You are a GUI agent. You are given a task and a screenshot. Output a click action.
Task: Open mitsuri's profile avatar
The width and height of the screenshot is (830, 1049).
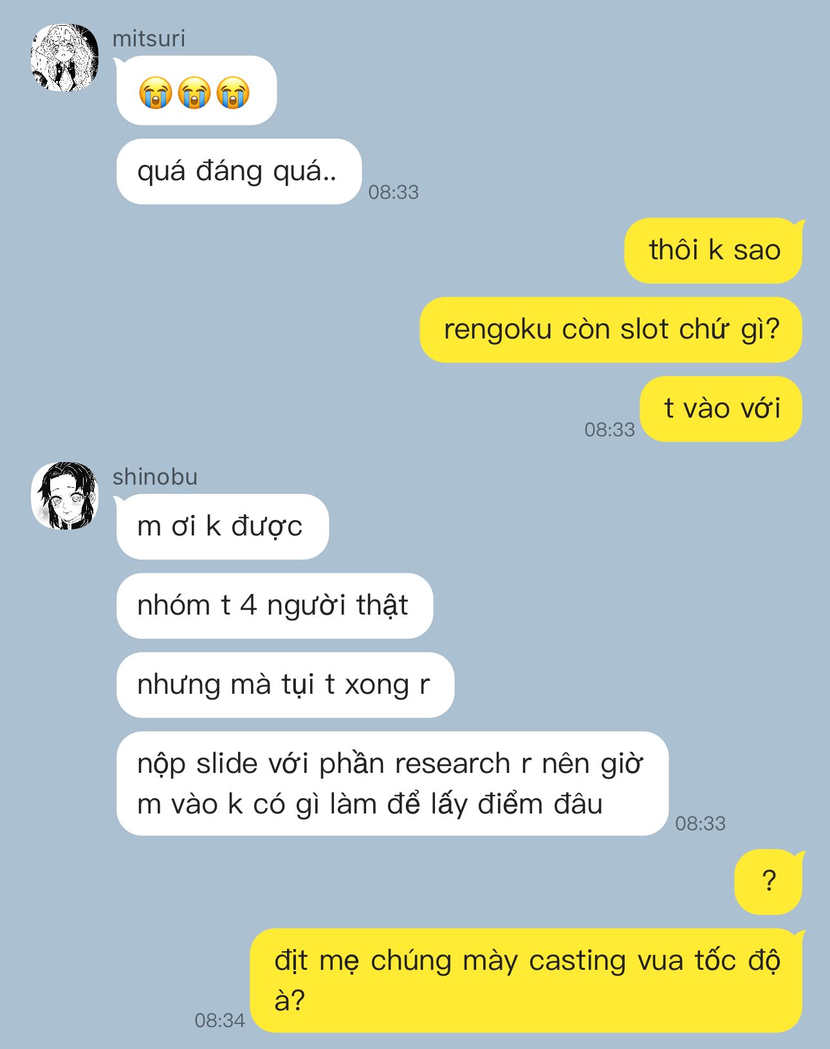click(65, 58)
